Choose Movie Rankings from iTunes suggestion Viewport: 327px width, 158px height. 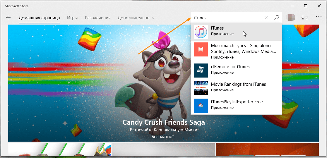click(x=236, y=88)
